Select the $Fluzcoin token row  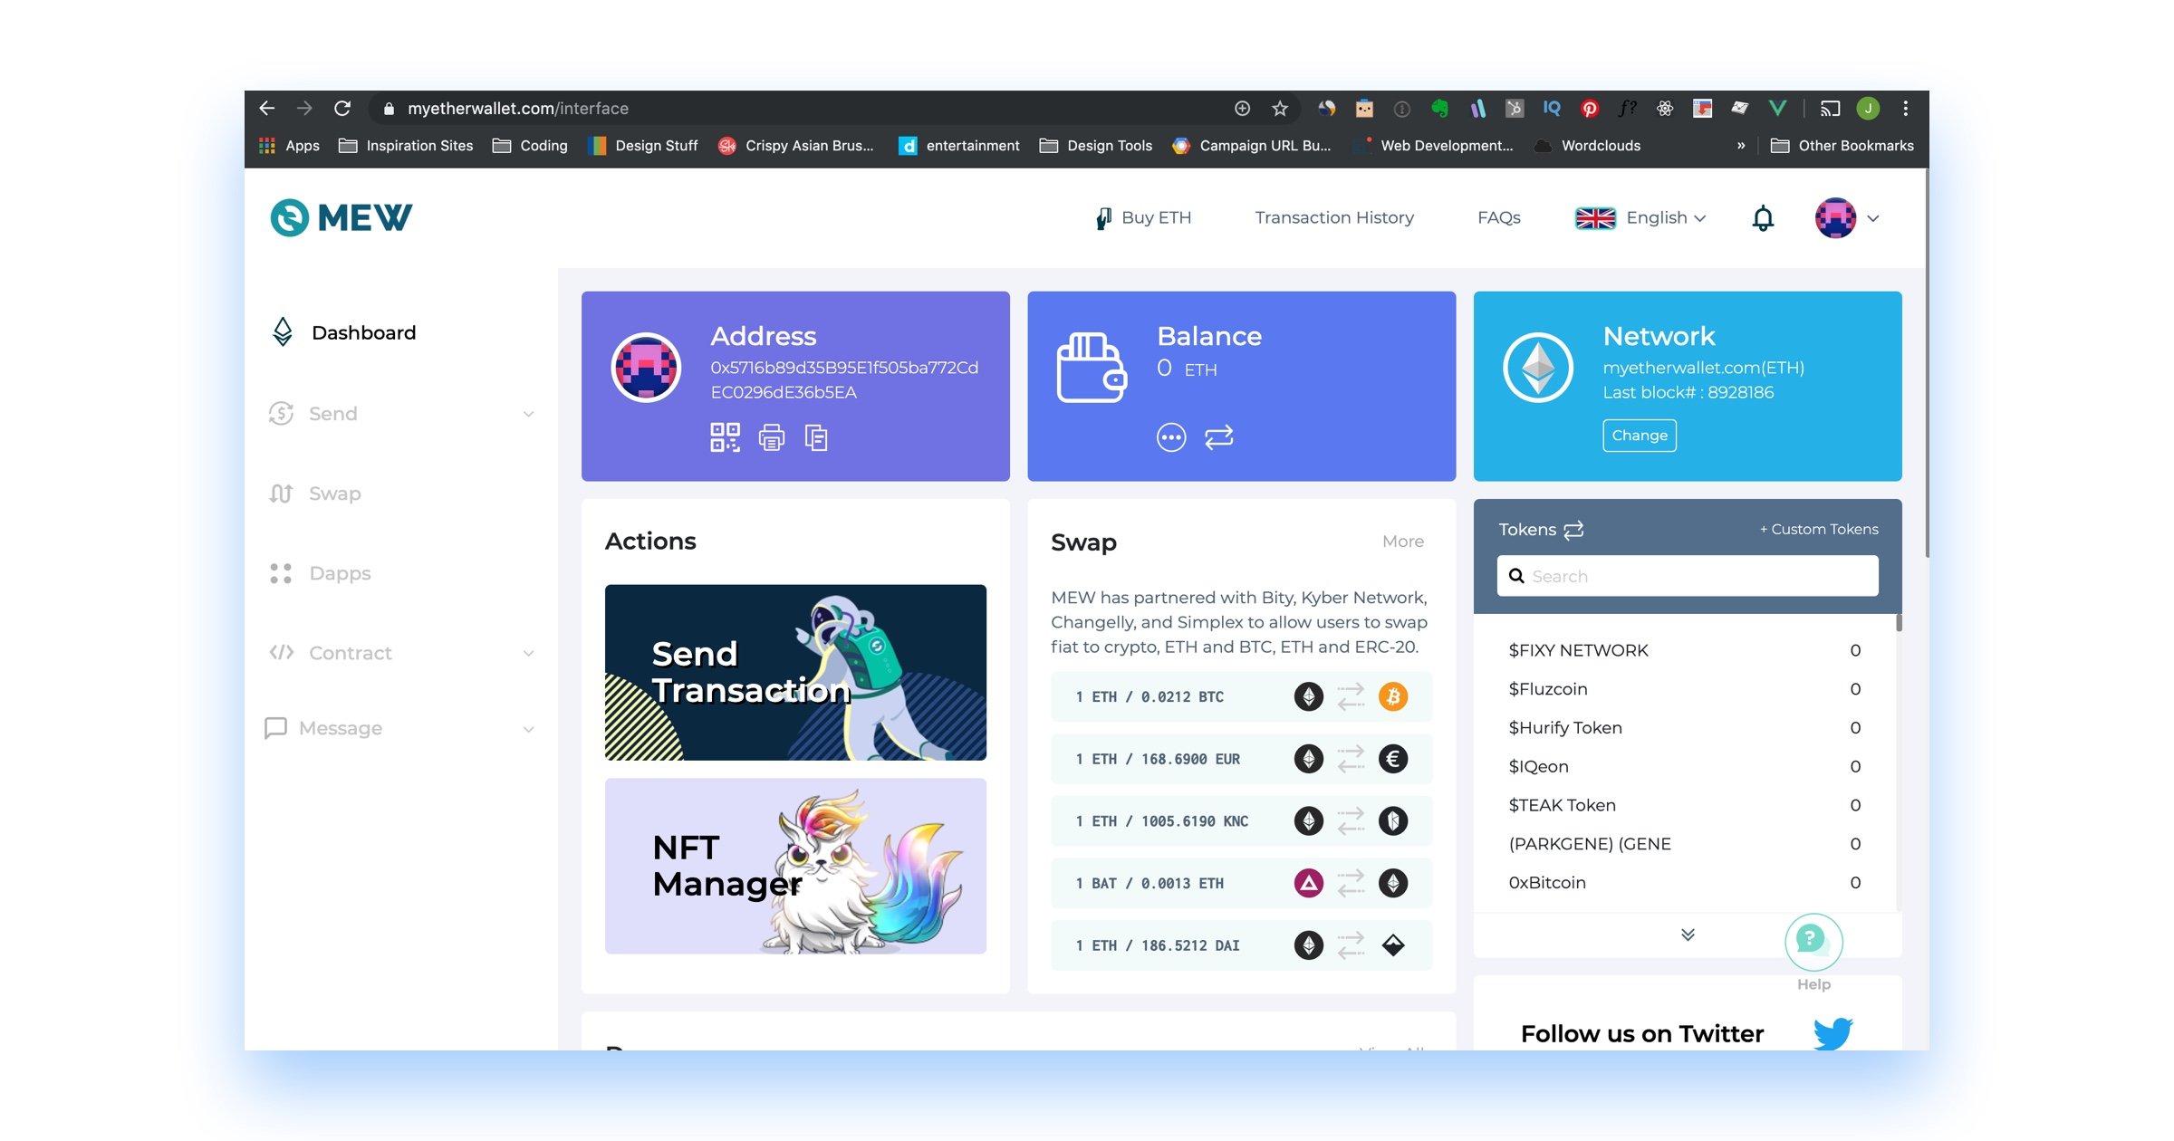coord(1685,689)
